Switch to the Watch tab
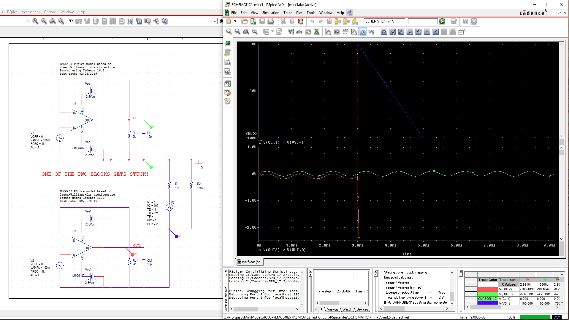Image resolution: width=569 pixels, height=320 pixels. pyautogui.click(x=347, y=309)
